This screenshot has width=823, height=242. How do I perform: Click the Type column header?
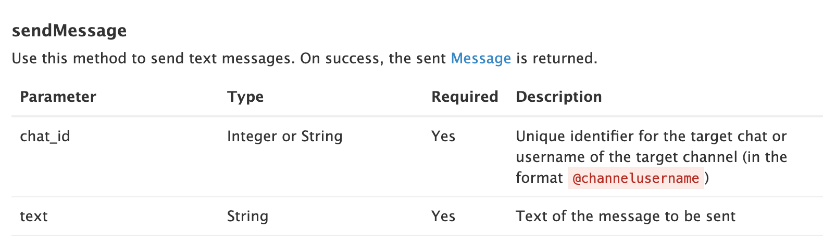point(245,97)
